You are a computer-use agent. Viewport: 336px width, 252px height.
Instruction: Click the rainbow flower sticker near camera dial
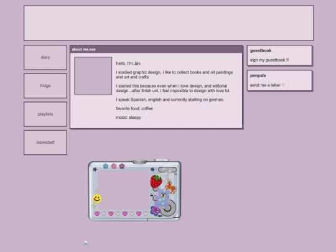tap(155, 211)
